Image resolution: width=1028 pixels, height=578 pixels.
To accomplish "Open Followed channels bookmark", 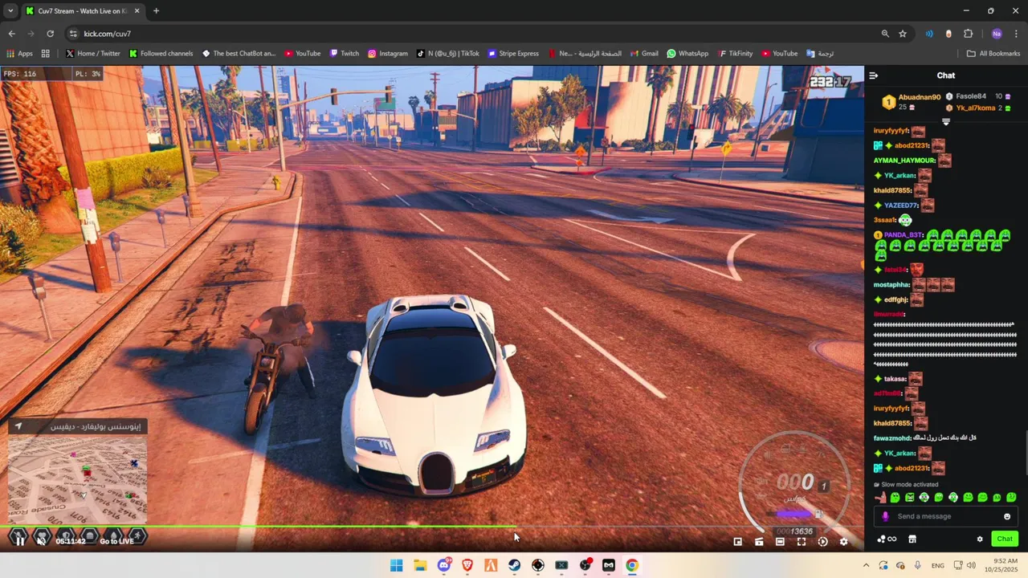I will (x=161, y=54).
